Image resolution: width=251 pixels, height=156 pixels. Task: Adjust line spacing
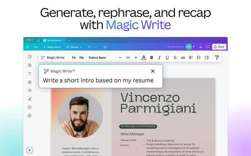point(206,57)
